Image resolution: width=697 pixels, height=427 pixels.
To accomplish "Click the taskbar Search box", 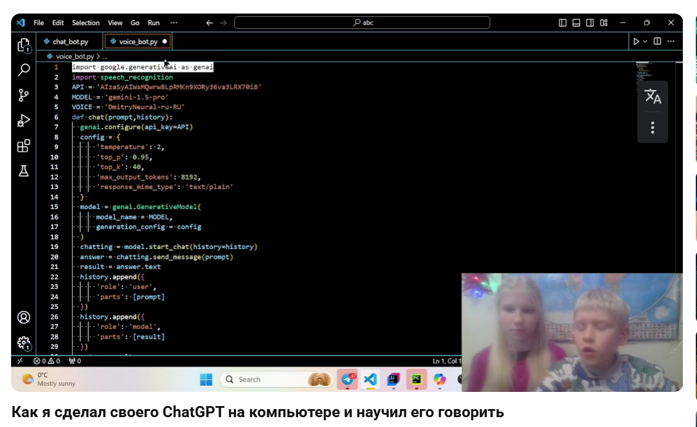I will [276, 380].
